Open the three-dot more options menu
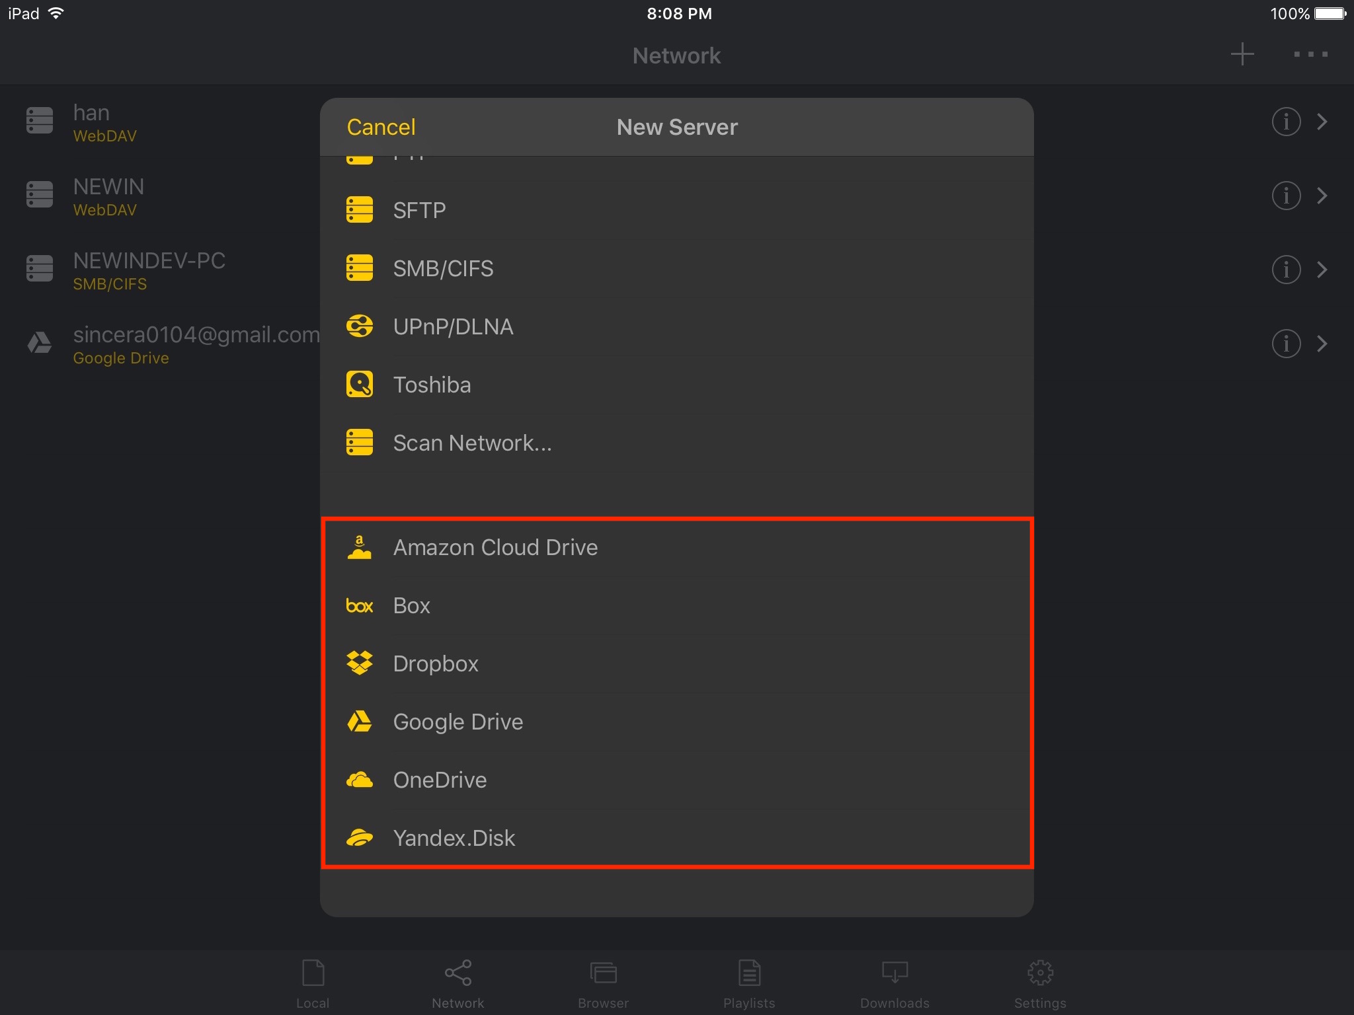1354x1015 pixels. click(x=1310, y=54)
